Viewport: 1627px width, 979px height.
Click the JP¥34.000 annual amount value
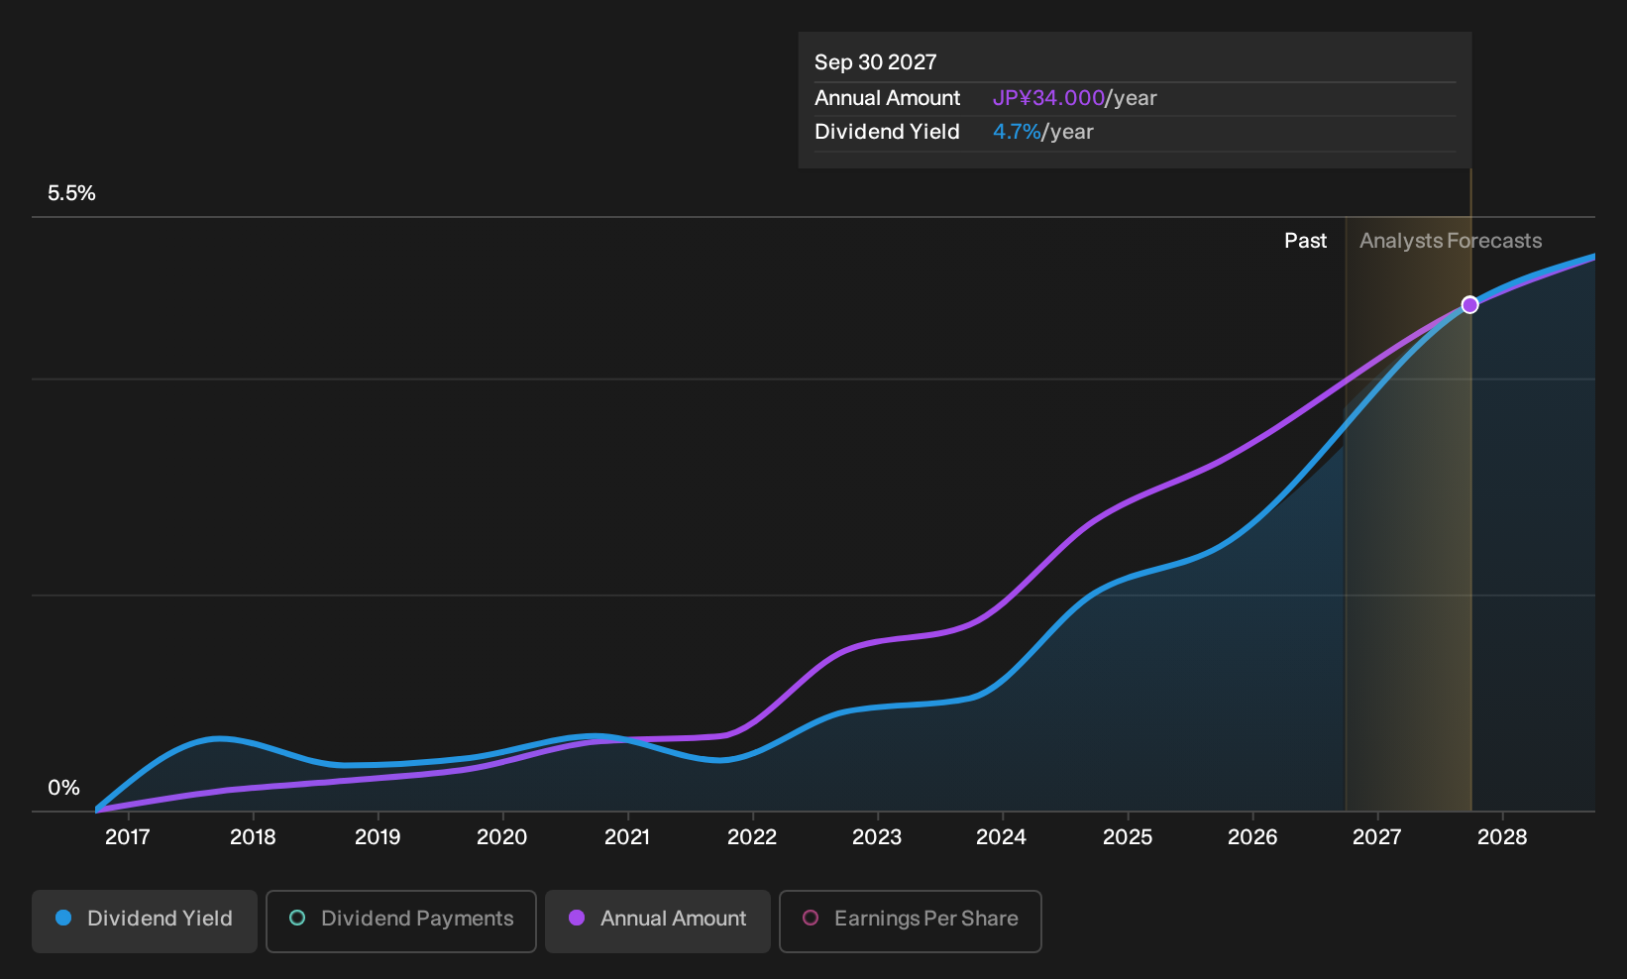pos(1048,98)
